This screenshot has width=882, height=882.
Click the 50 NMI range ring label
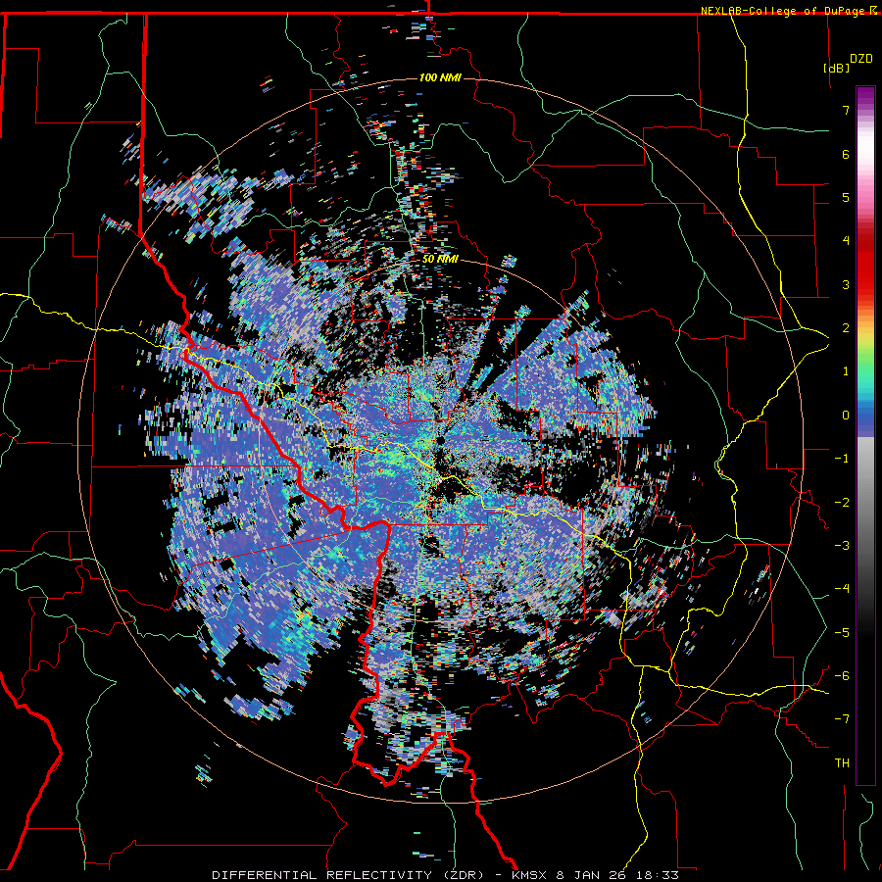click(x=440, y=259)
